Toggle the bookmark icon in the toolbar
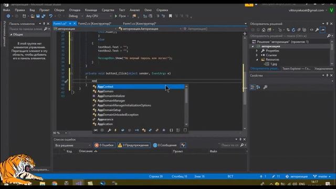The height and width of the screenshot is (189, 336). (x=170, y=16)
